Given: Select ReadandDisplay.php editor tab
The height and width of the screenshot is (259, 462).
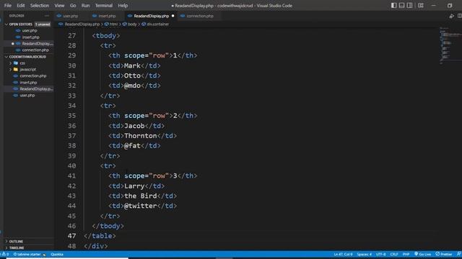Looking at the screenshot, I should 152,16.
